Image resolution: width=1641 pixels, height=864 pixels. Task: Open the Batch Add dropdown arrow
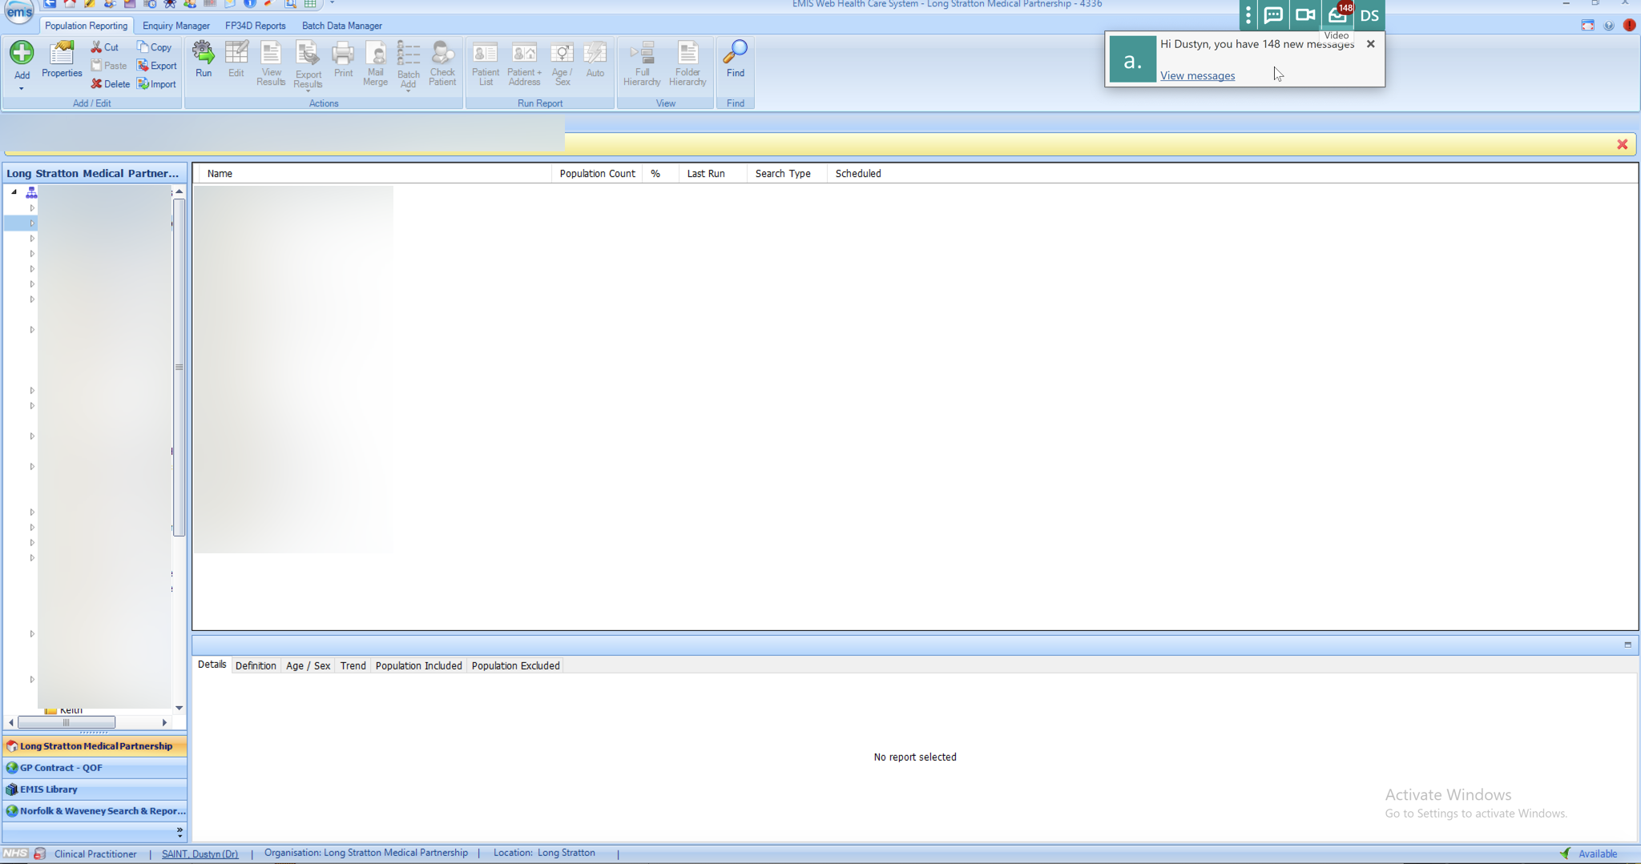click(x=409, y=91)
